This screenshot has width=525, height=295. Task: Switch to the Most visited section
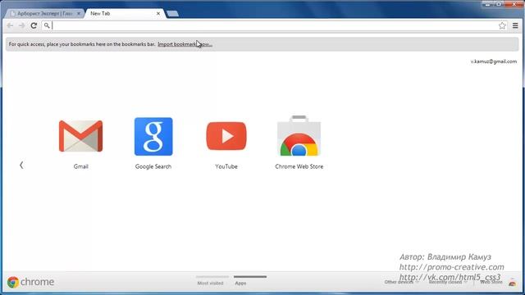pos(210,283)
